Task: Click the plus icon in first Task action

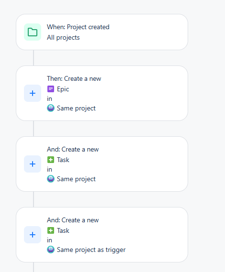Action: pos(33,164)
